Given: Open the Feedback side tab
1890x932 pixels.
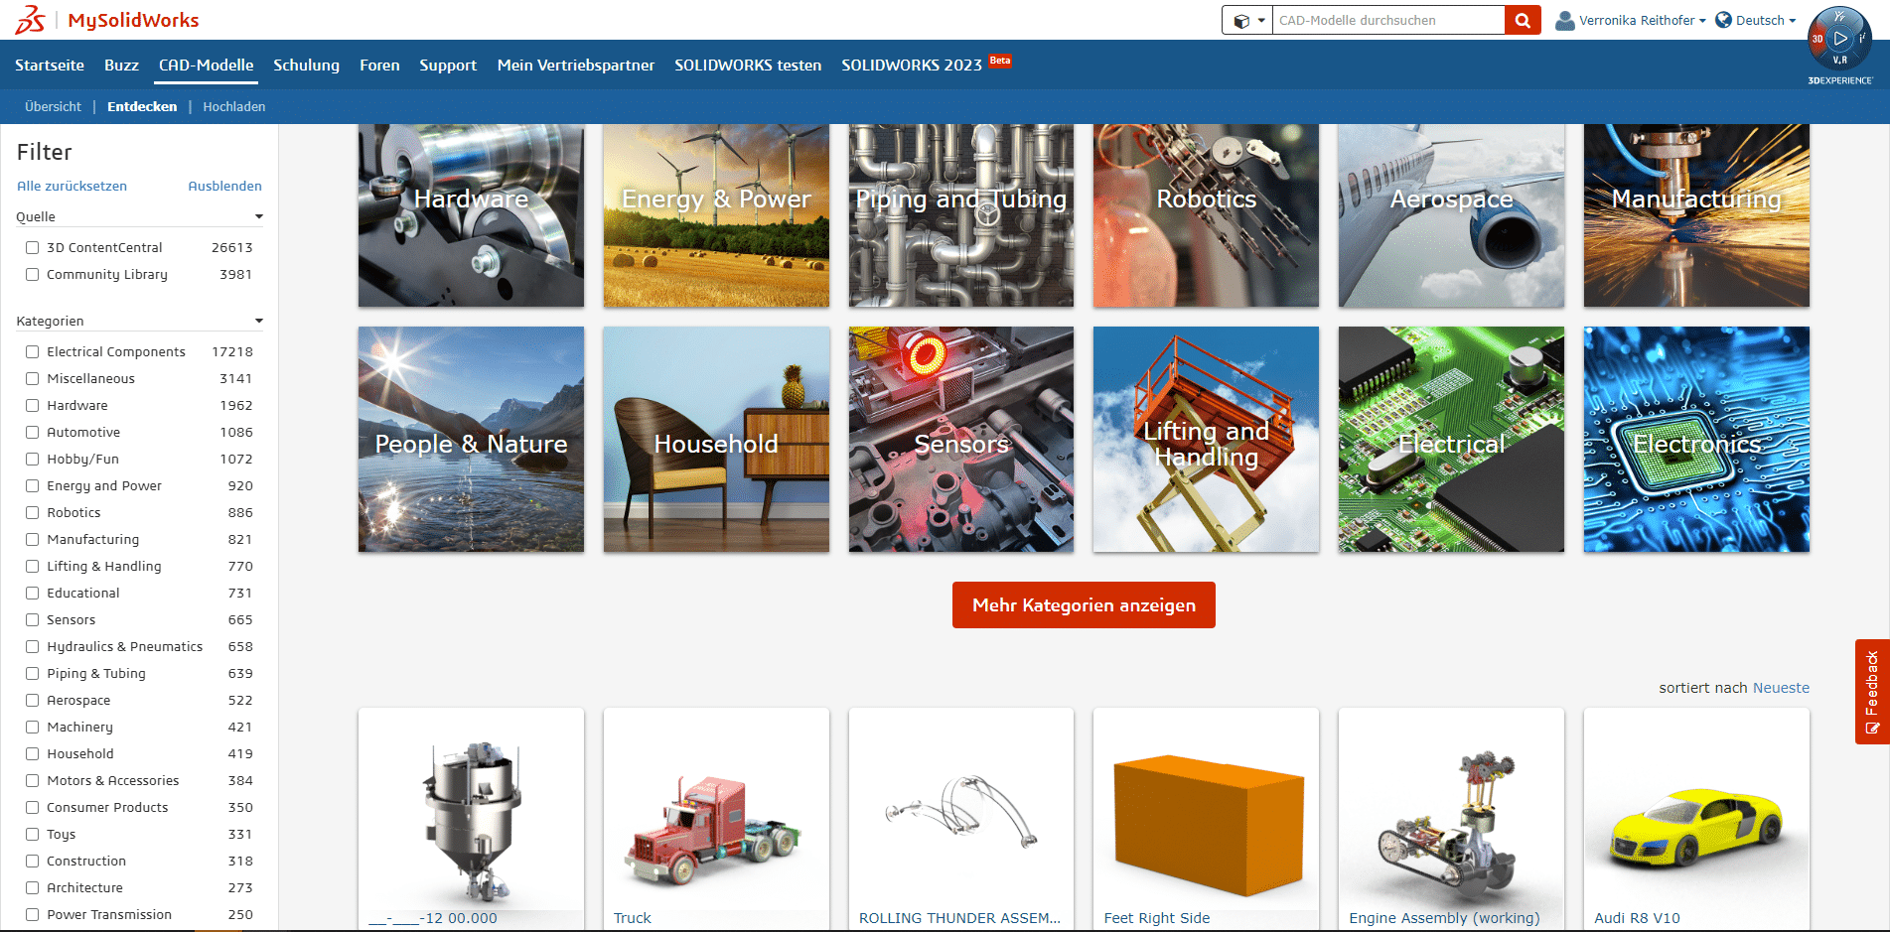Looking at the screenshot, I should 1871,691.
